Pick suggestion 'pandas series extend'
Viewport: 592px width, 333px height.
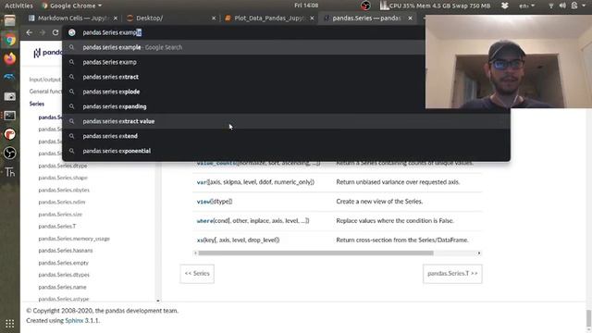click(x=286, y=136)
